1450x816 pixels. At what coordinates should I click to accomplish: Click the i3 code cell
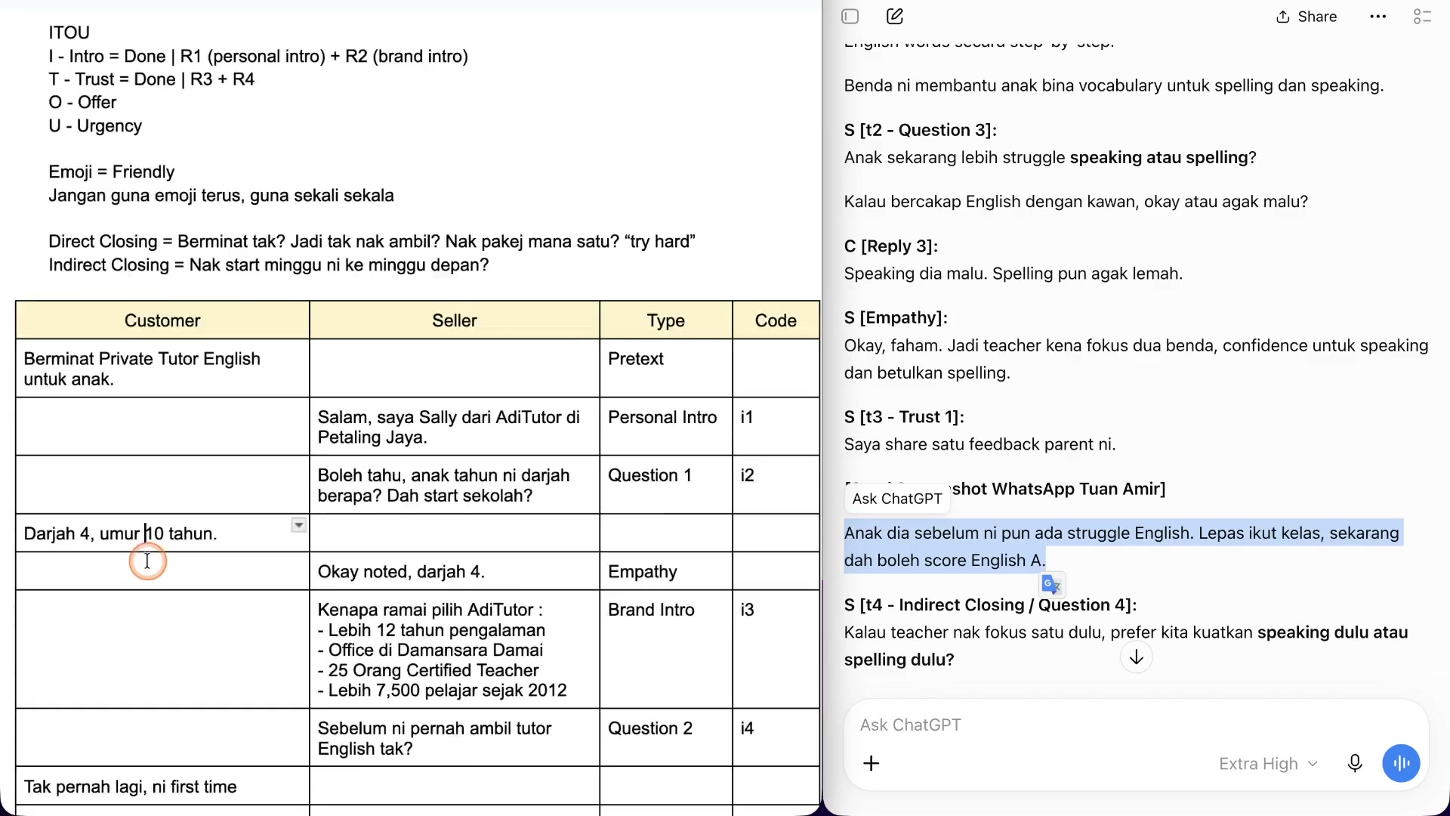pyautogui.click(x=776, y=650)
